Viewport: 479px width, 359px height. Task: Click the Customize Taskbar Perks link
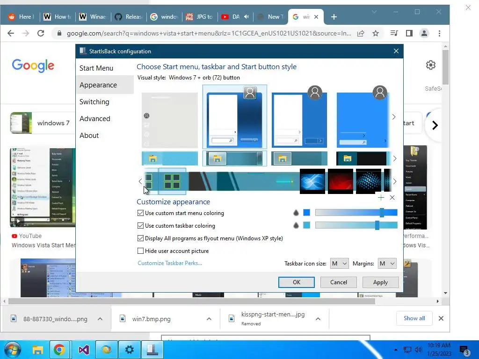pos(169,263)
